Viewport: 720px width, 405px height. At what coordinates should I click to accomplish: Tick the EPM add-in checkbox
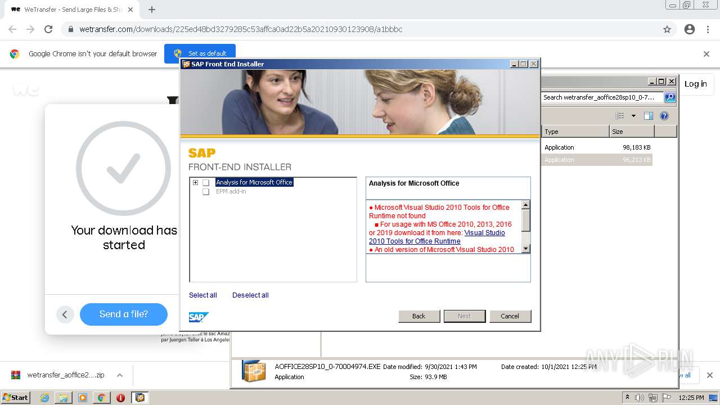click(206, 192)
